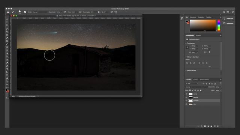Select the Hand tool
This screenshot has height=135, width=240.
pos(7,78)
